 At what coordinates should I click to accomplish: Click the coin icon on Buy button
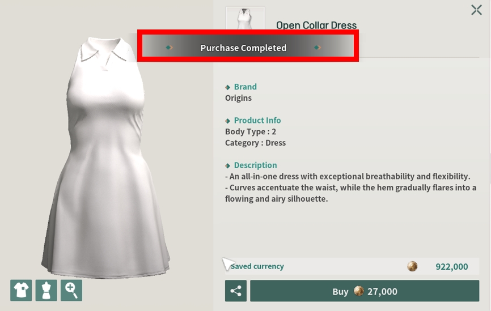359,291
